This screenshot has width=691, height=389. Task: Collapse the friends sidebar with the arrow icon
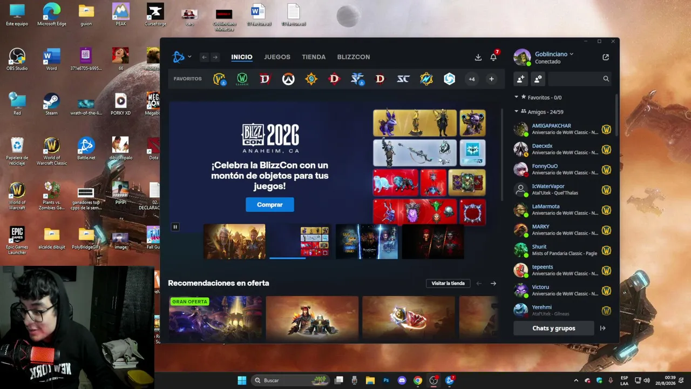click(602, 328)
